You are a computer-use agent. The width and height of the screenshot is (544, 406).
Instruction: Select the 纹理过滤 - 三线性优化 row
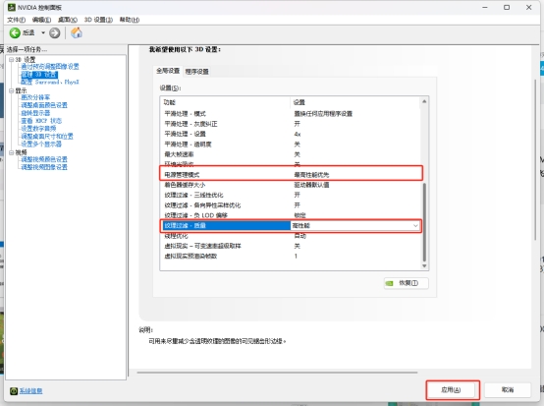291,195
